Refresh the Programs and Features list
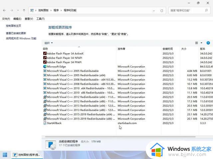 click(x=162, y=11)
